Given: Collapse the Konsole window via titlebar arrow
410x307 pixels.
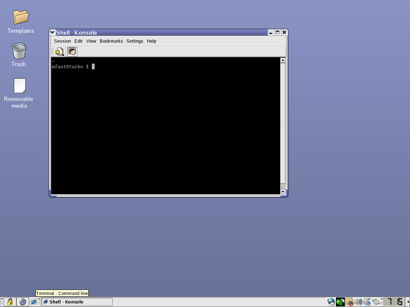Looking at the screenshot, I should (52, 32).
